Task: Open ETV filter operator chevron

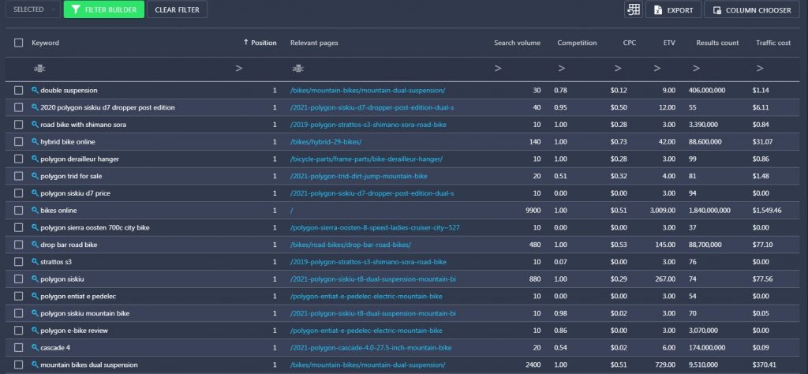Action: [x=657, y=68]
